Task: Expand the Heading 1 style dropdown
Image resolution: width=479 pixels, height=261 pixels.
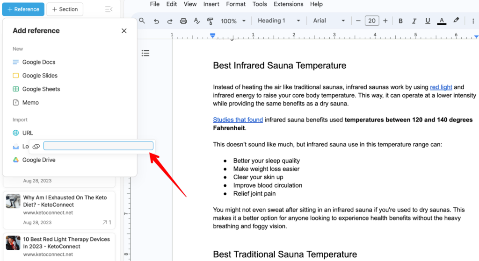Action: point(279,21)
